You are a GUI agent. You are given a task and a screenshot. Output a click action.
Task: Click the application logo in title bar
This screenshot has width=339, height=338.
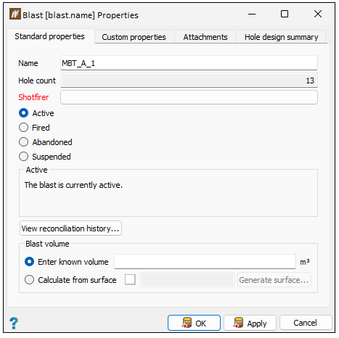tap(15, 14)
